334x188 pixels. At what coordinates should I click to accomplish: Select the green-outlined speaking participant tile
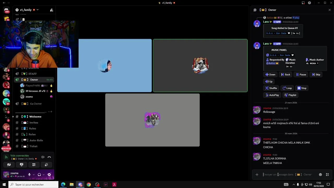tap(200, 66)
